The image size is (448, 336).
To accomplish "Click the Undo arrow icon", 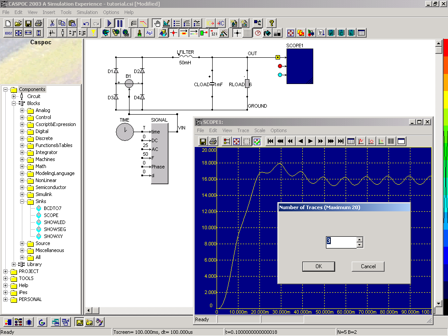I will [86, 23].
